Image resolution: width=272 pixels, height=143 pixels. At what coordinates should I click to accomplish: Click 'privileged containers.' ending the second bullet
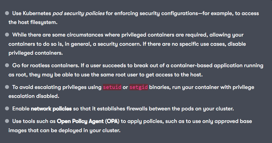click(36, 53)
